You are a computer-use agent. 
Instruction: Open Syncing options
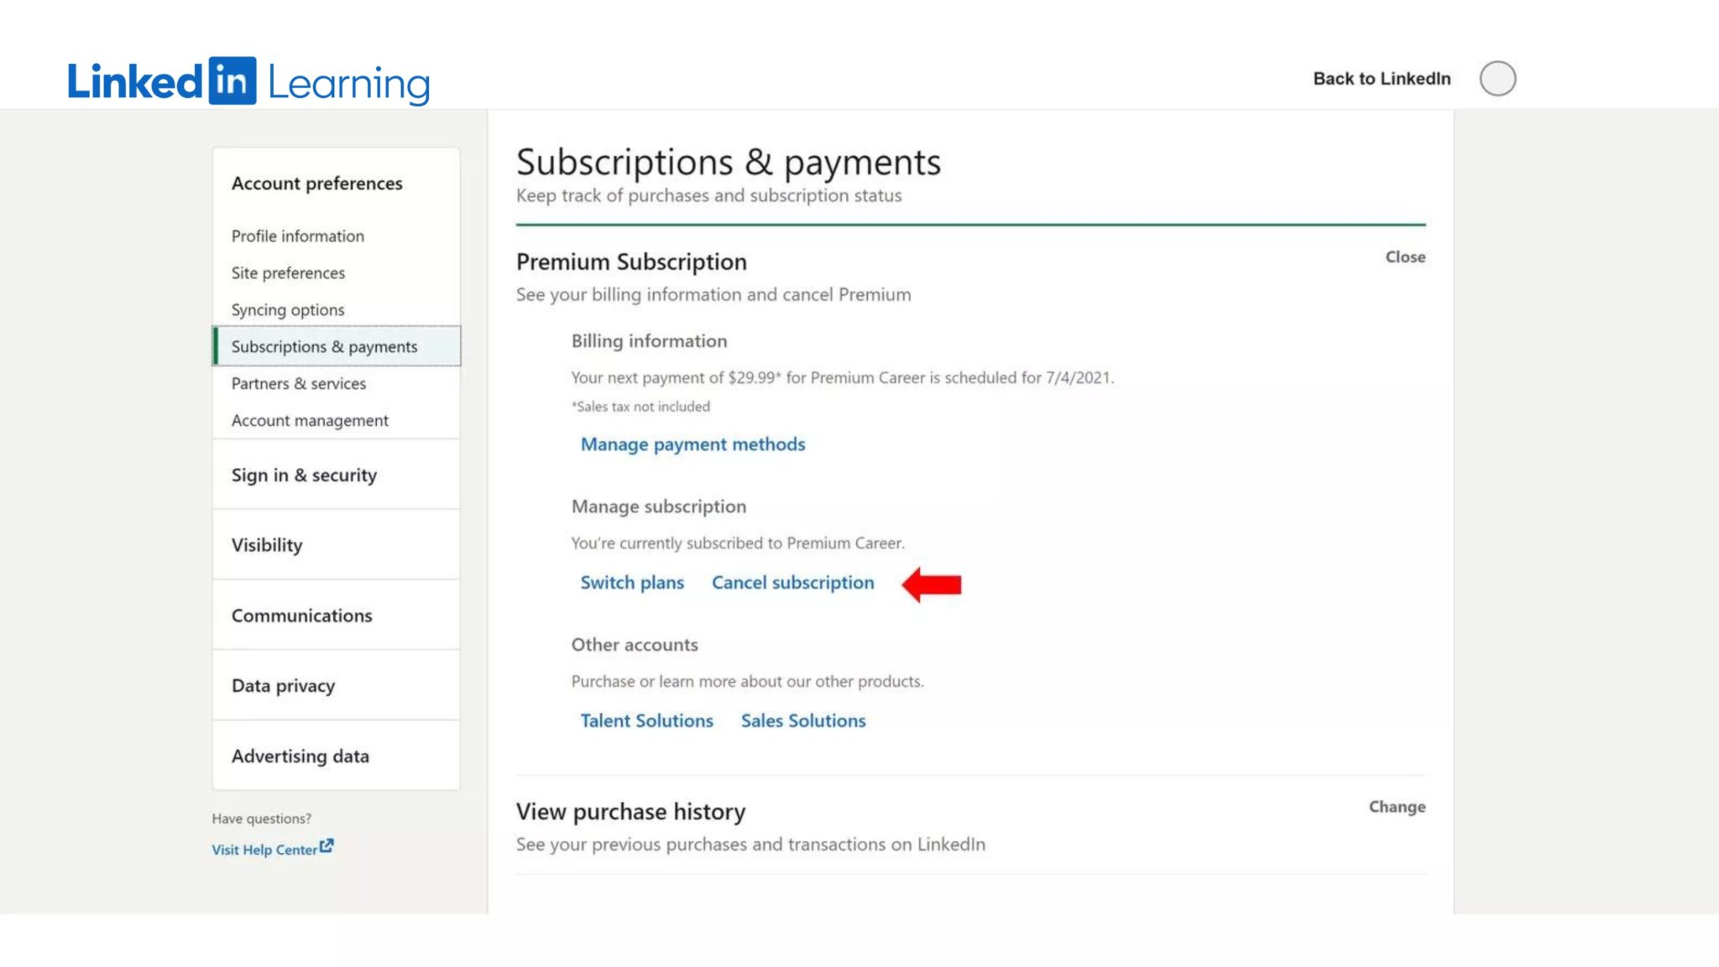pyautogui.click(x=286, y=309)
